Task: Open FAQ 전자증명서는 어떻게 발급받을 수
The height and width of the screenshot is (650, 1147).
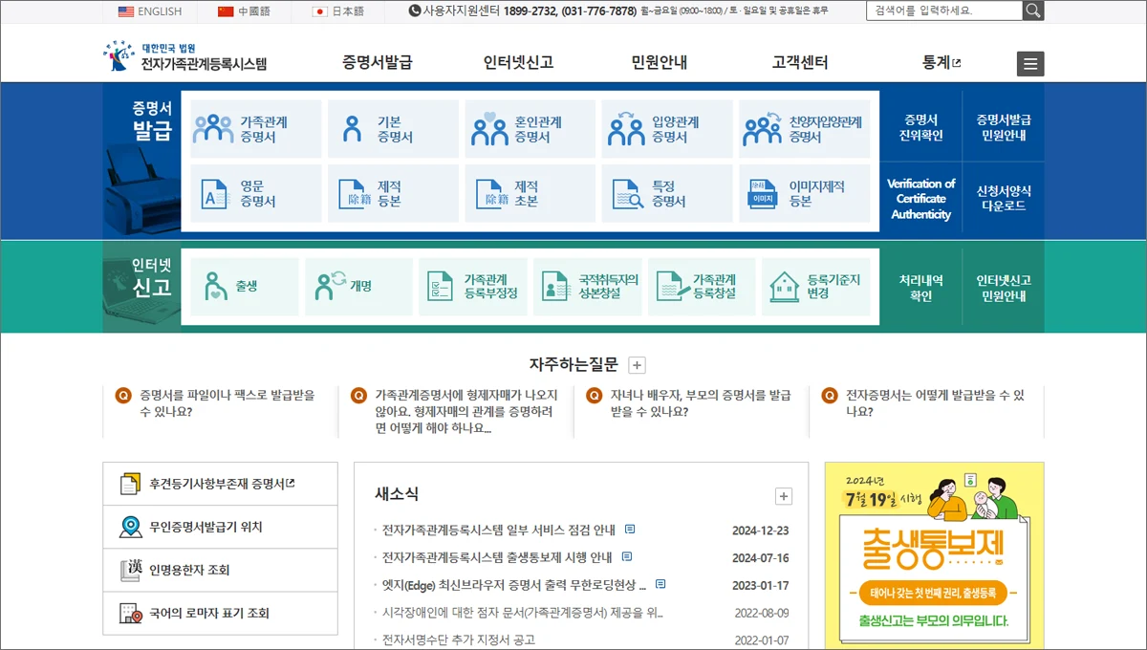Action: pos(935,403)
